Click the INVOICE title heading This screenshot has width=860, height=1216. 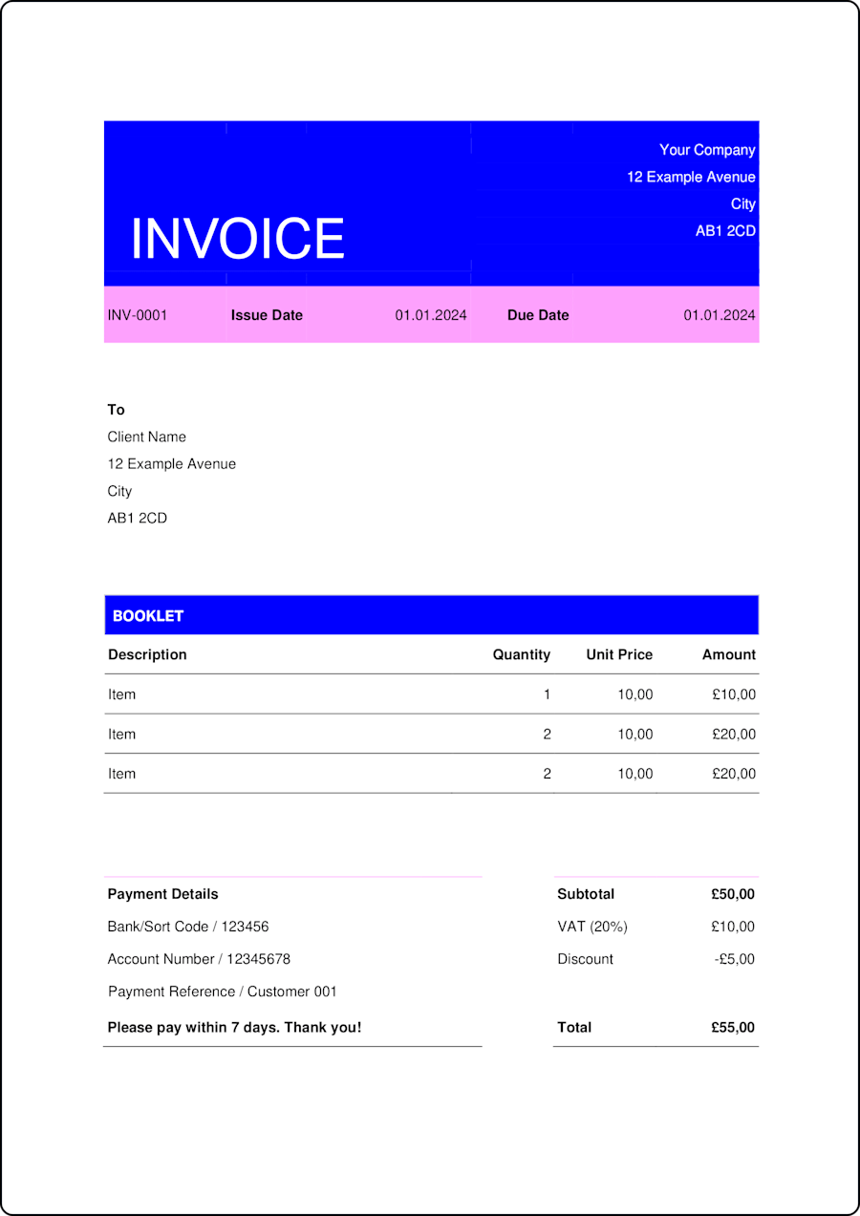click(x=237, y=238)
